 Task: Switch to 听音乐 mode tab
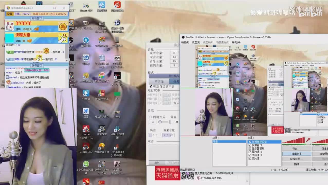(x=159, y=81)
